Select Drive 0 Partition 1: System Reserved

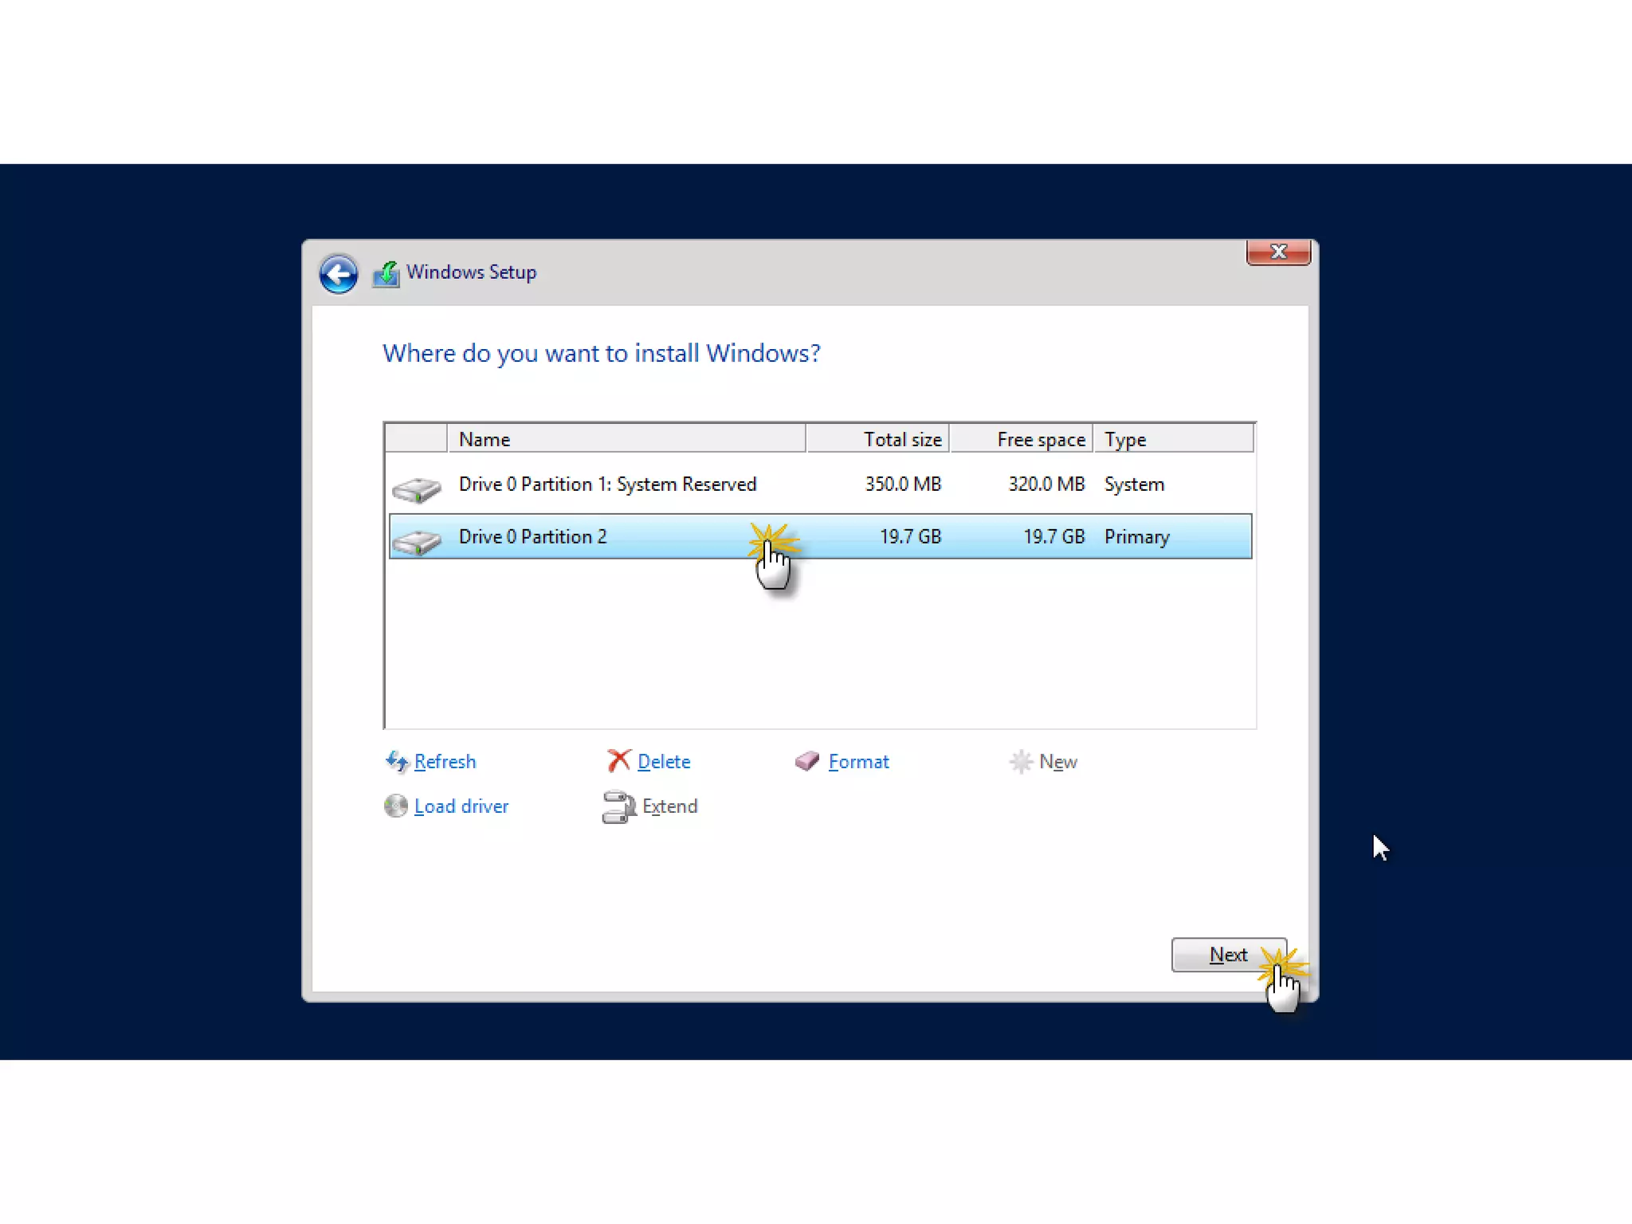pos(820,484)
